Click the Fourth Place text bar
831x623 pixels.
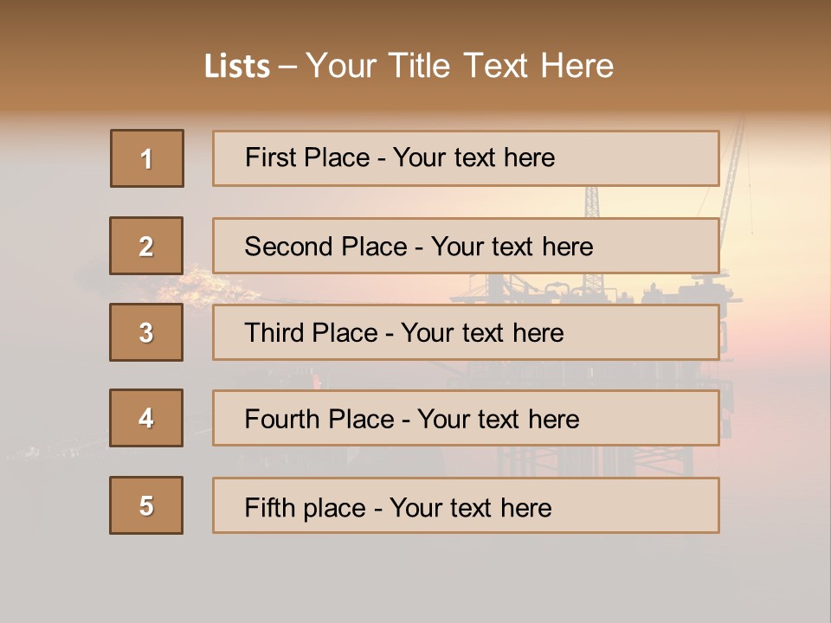click(466, 418)
